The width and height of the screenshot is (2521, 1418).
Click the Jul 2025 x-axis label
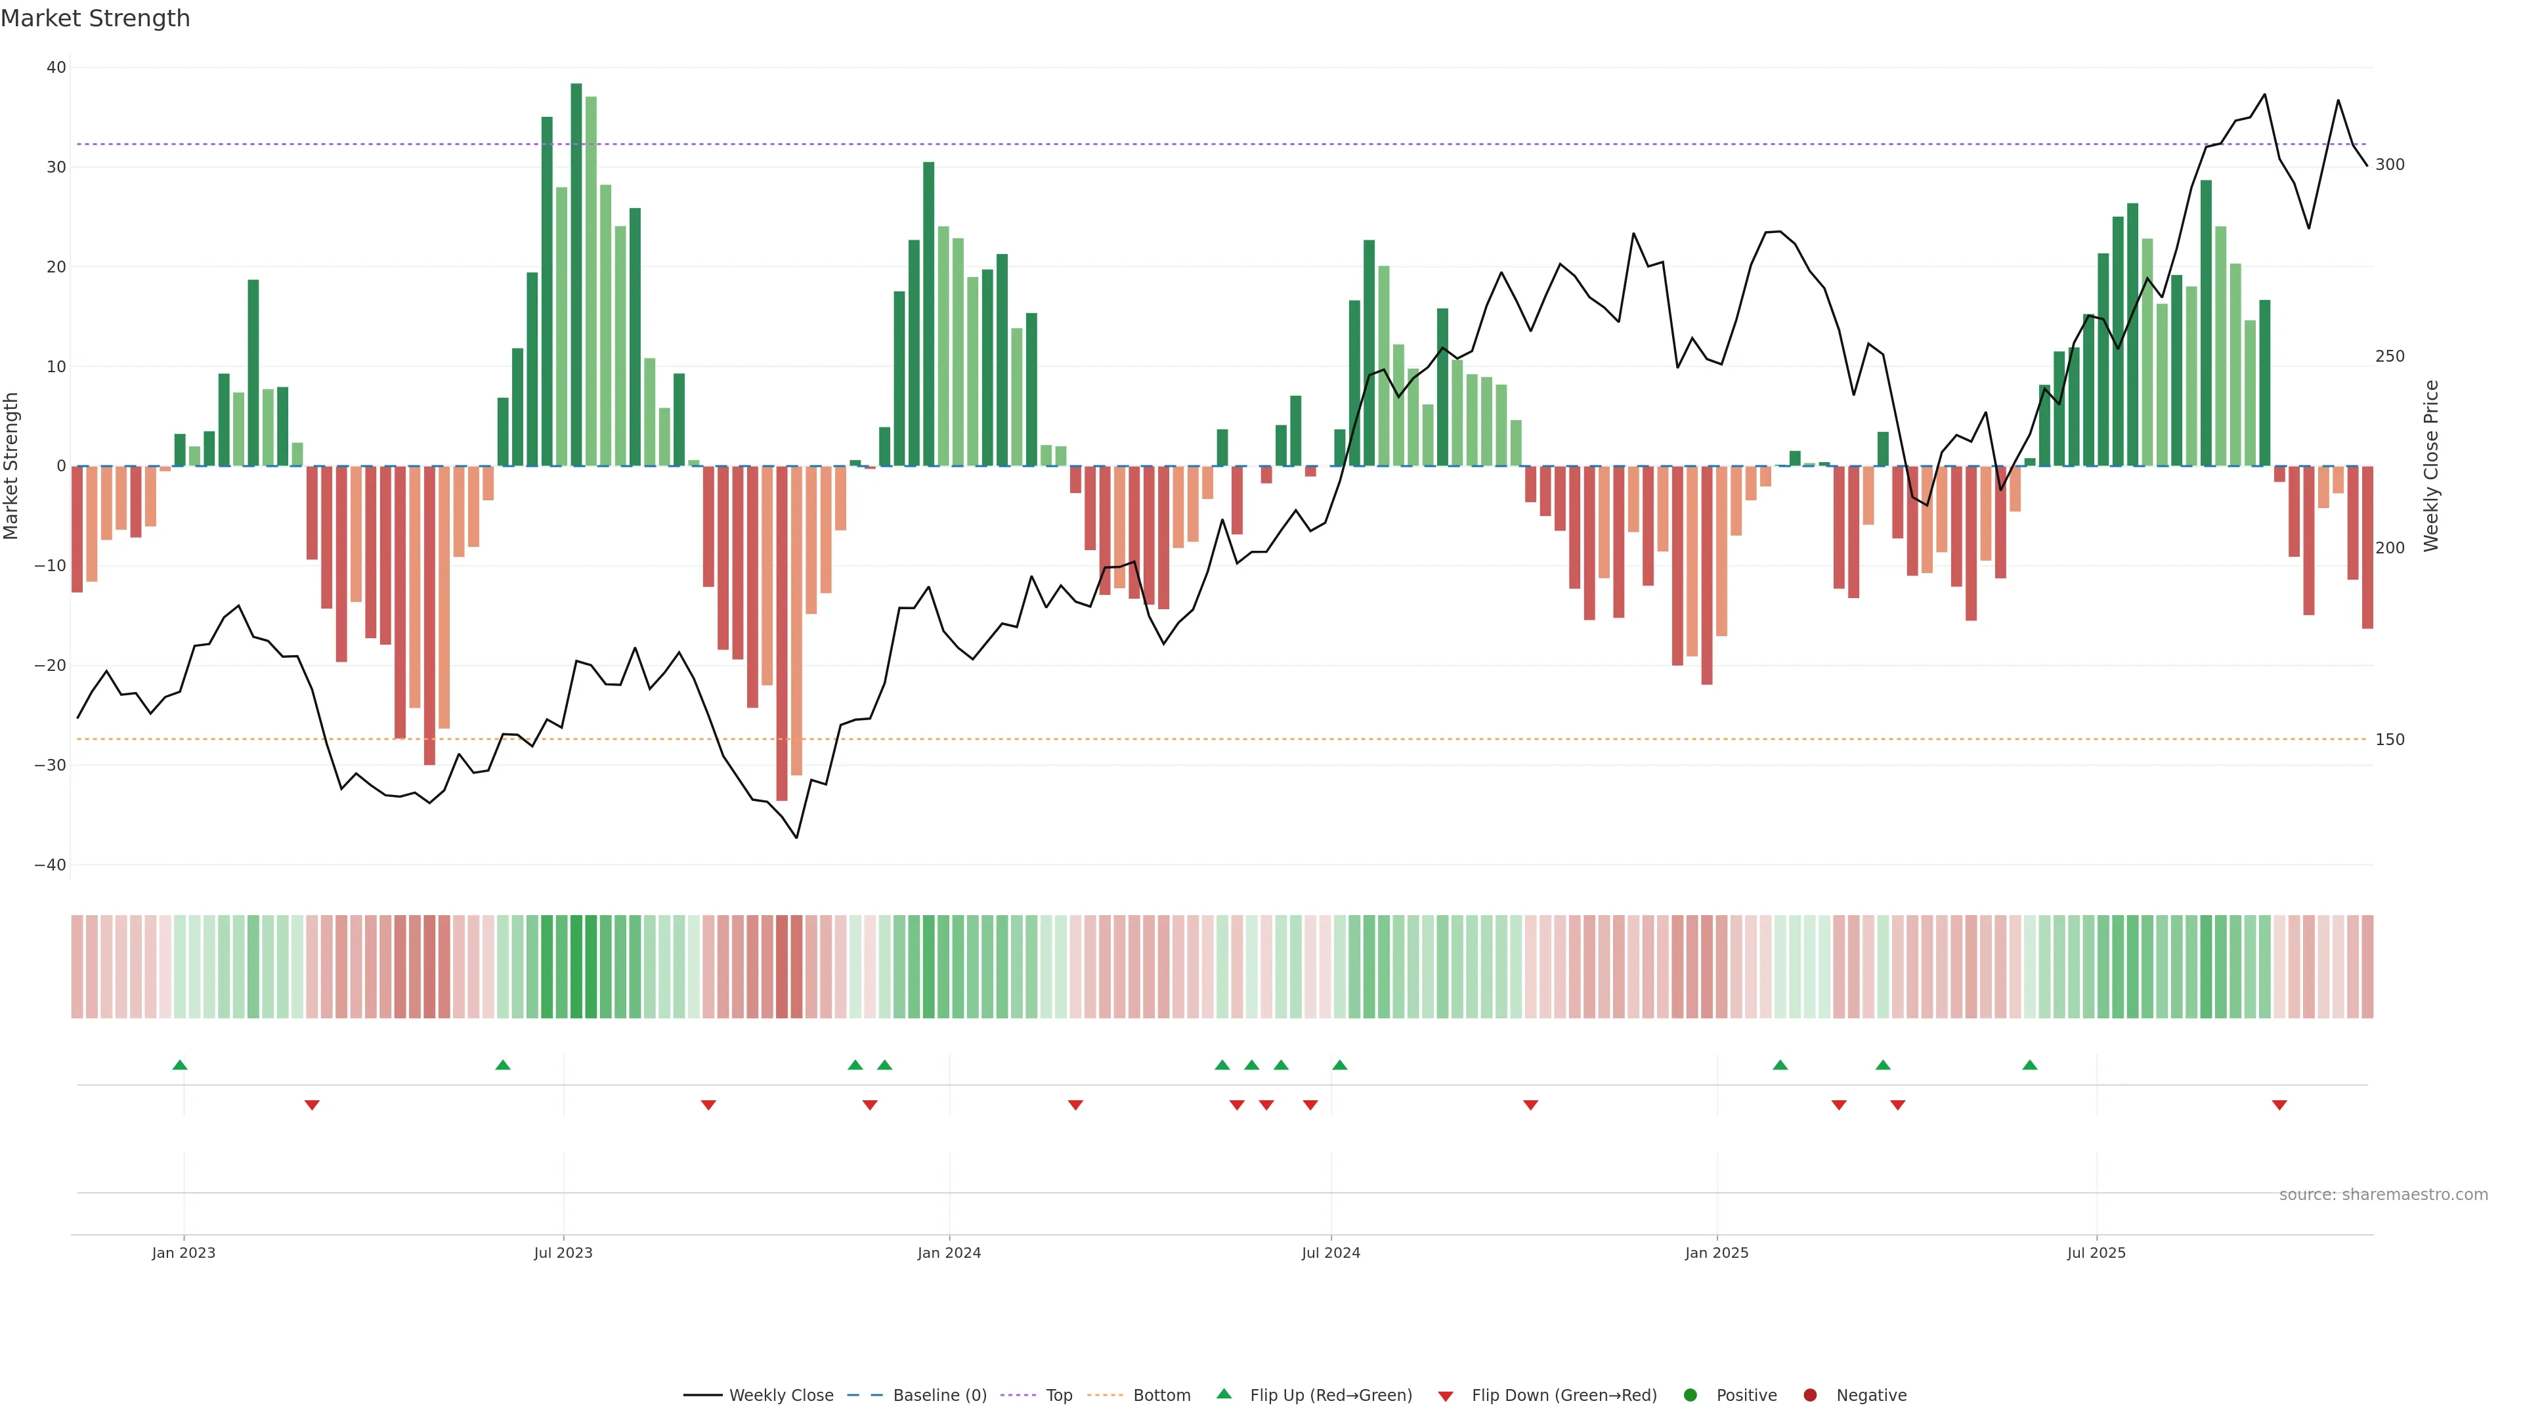pyautogui.click(x=2096, y=1253)
